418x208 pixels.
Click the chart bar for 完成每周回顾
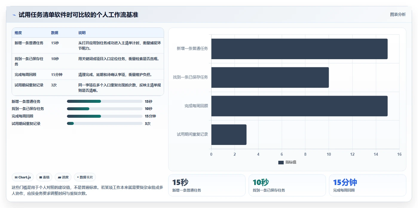point(299,106)
